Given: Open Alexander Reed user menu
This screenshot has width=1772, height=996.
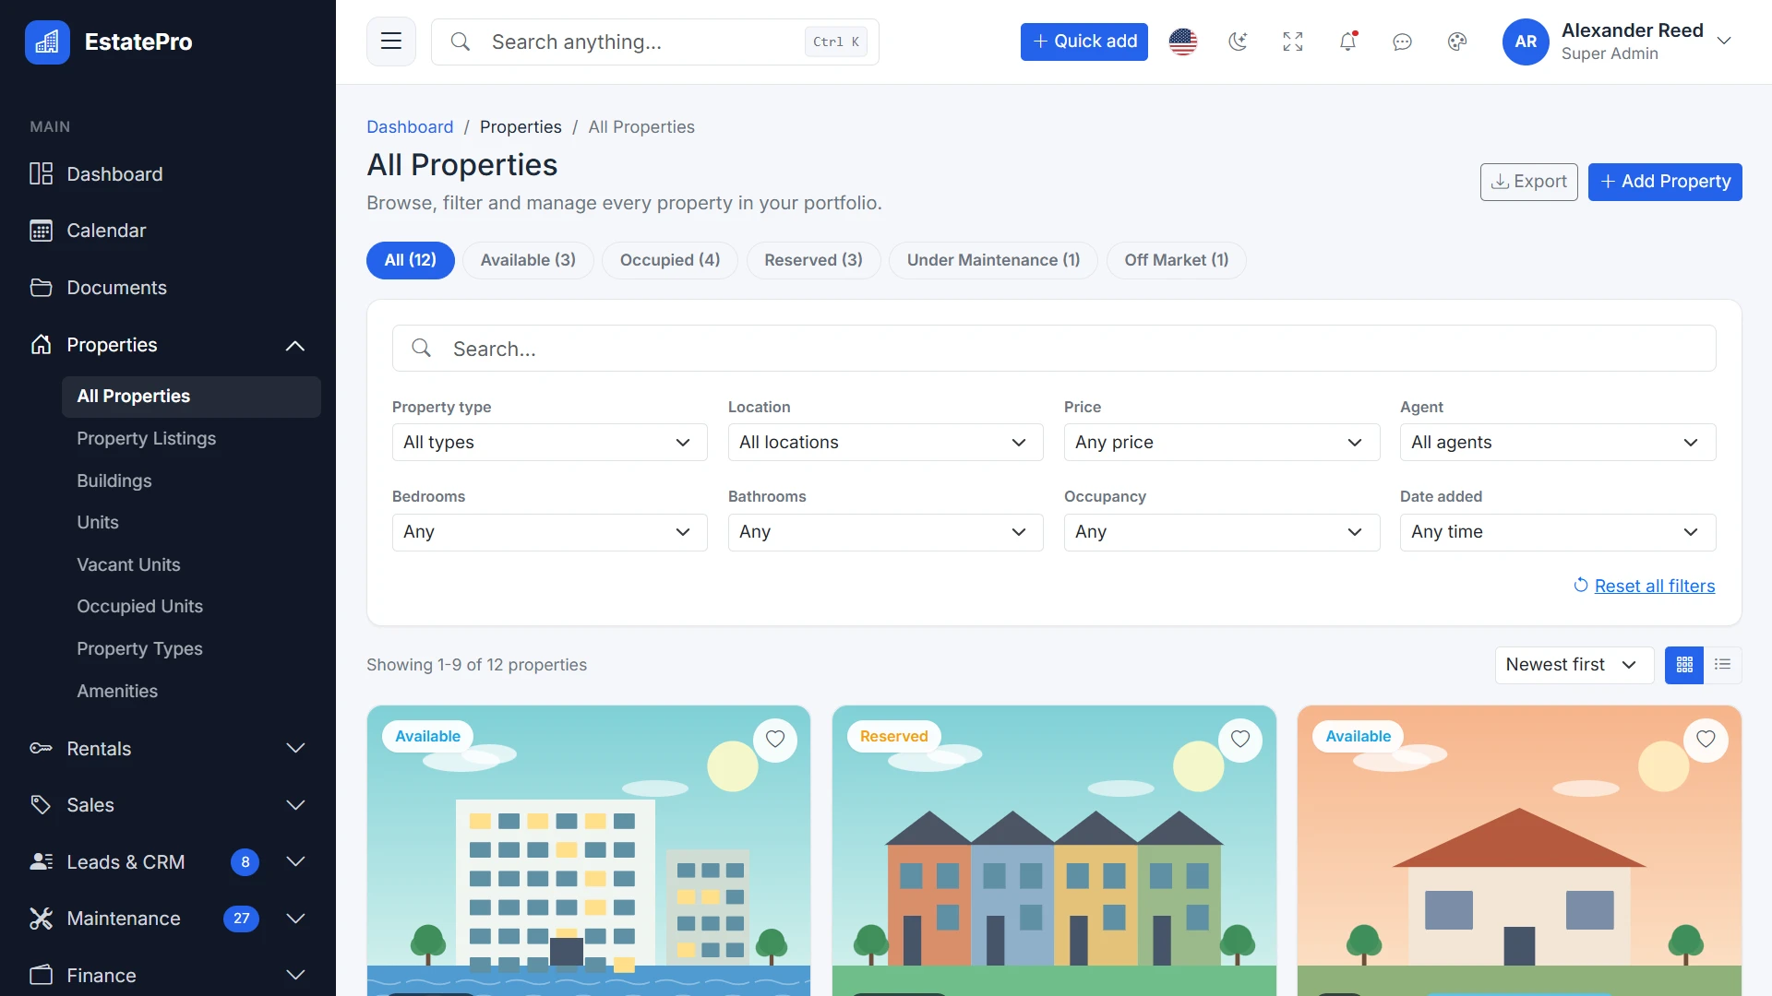Looking at the screenshot, I should pyautogui.click(x=1617, y=41).
